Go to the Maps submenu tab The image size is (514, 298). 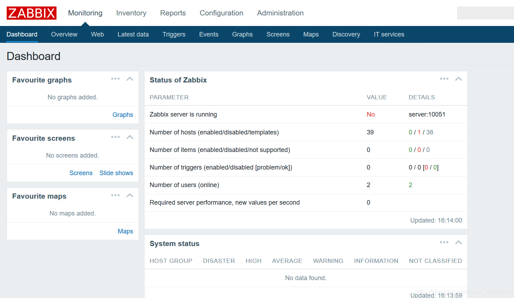click(311, 34)
